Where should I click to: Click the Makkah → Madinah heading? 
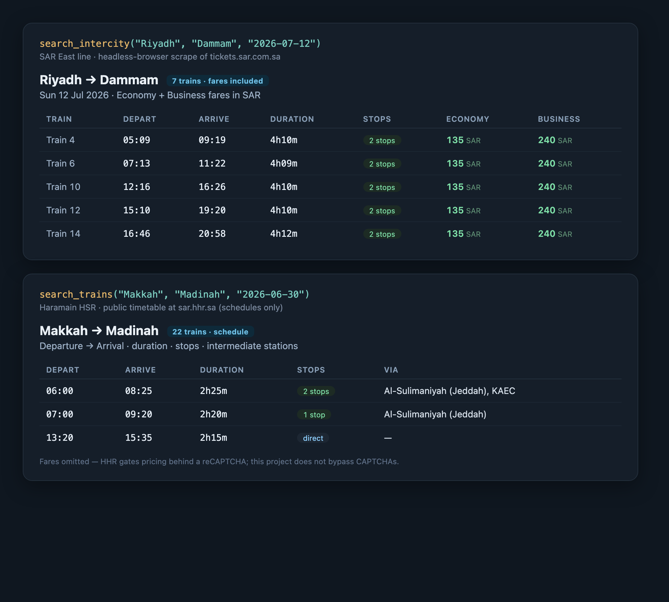click(x=99, y=331)
